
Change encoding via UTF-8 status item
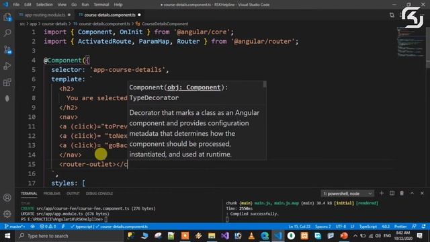coord(341,227)
